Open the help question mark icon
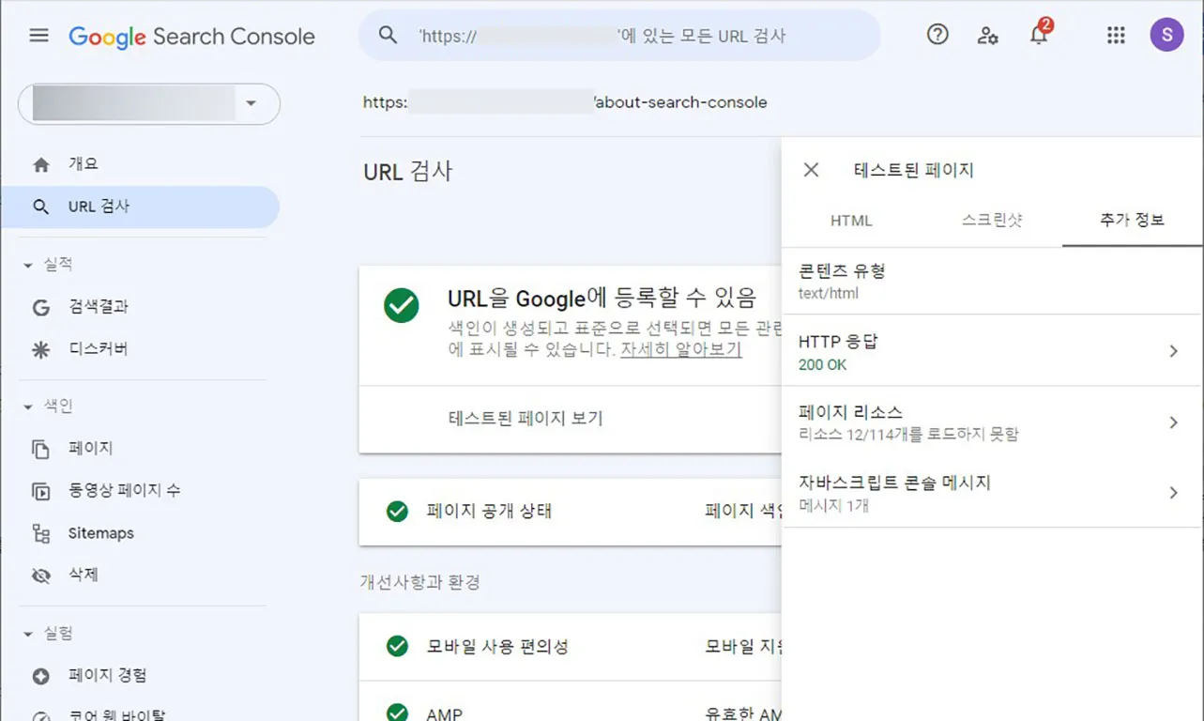The image size is (1204, 721). coord(937,36)
